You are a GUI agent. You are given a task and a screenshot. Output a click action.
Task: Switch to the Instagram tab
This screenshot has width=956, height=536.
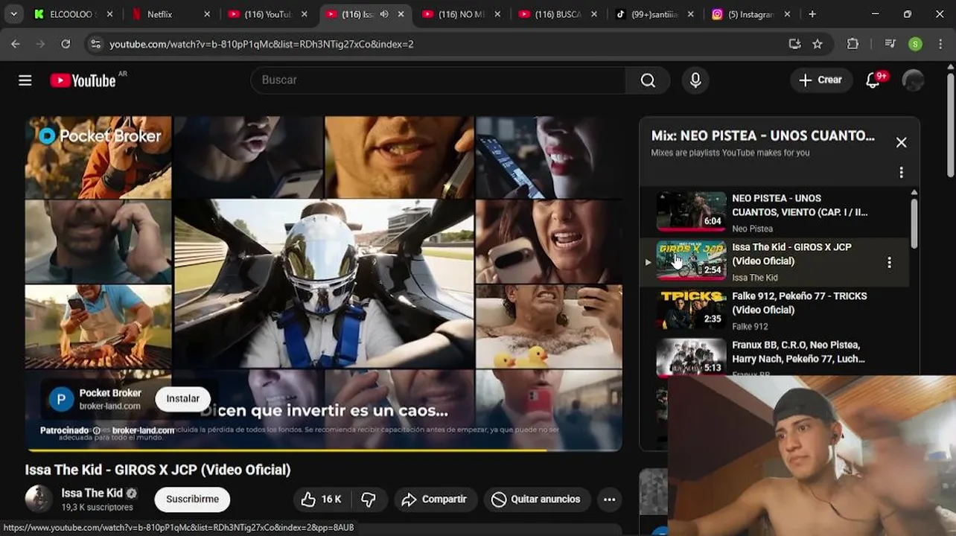point(751,14)
